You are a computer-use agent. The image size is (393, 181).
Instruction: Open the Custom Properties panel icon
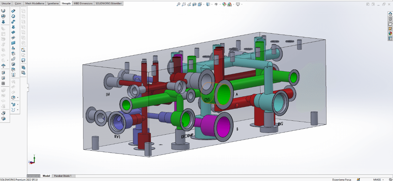pos(390,38)
